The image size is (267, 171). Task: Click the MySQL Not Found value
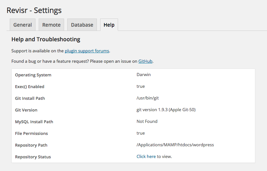point(147,121)
